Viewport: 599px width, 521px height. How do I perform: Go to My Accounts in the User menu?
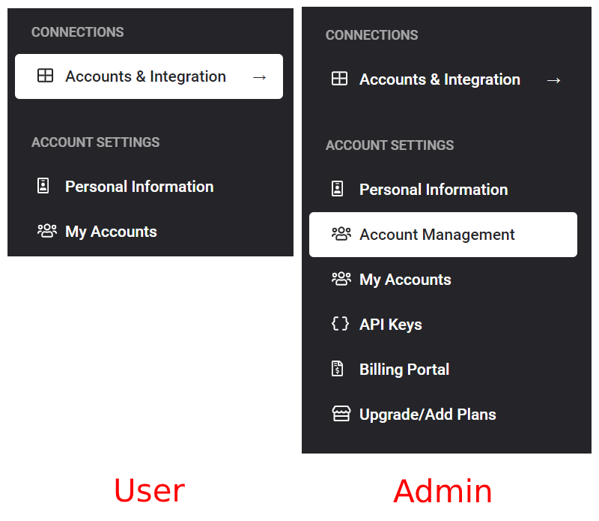click(111, 232)
